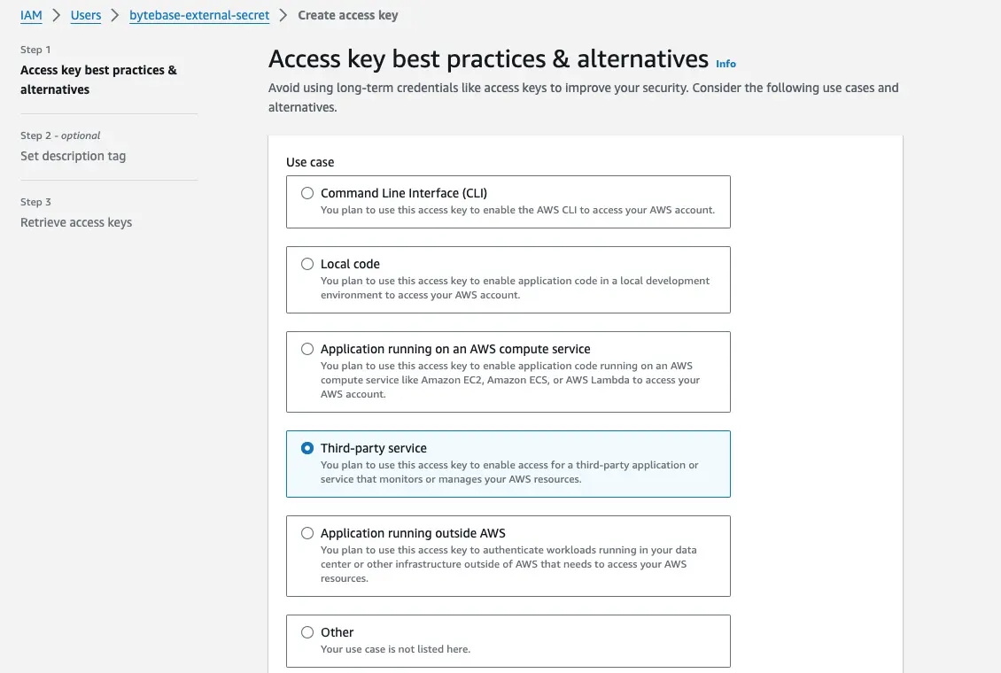
Task: Click the chevron after IAM in breadcrumb
Action: coord(56,15)
